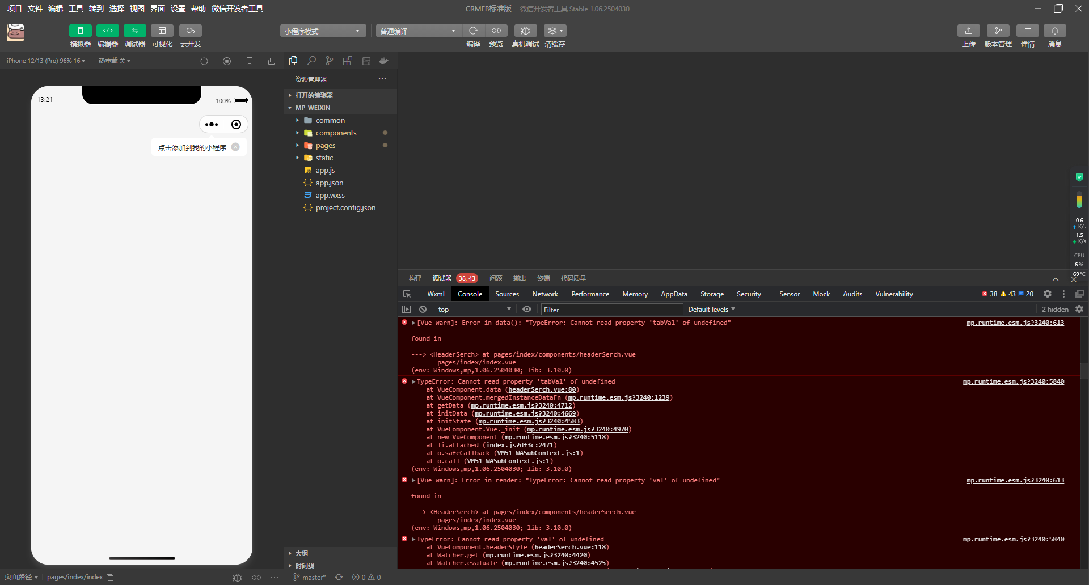
Task: Open the search icon in editor sidebar
Action: point(311,61)
